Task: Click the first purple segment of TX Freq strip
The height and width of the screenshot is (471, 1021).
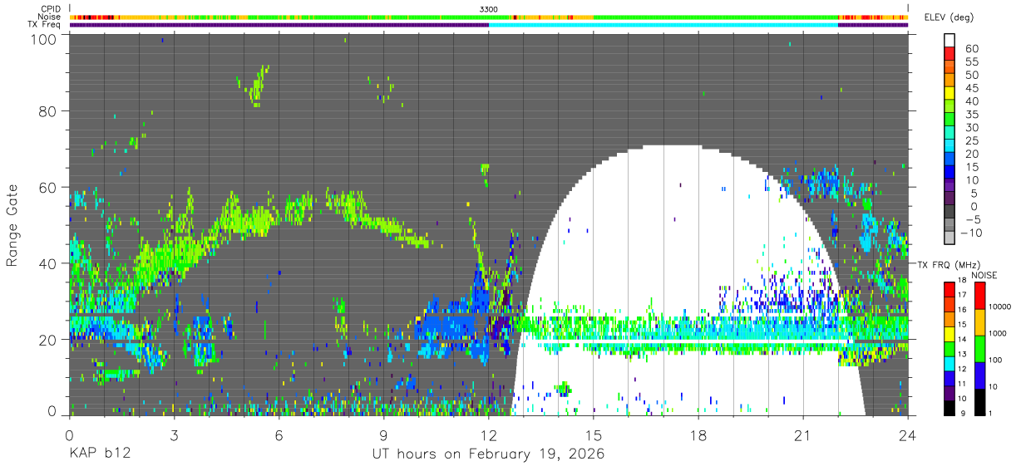Action: tap(279, 25)
